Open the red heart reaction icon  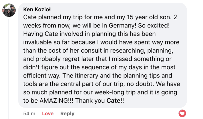182,113
